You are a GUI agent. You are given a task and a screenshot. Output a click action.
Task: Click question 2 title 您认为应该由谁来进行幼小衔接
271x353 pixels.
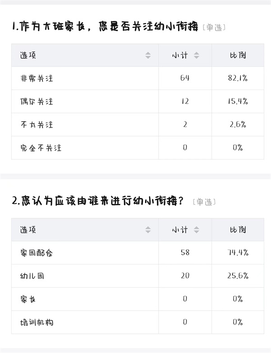click(x=98, y=201)
